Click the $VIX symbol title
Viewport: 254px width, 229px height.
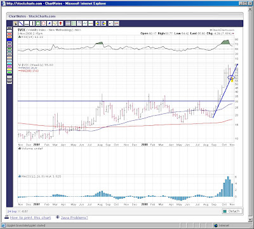click(x=22, y=30)
